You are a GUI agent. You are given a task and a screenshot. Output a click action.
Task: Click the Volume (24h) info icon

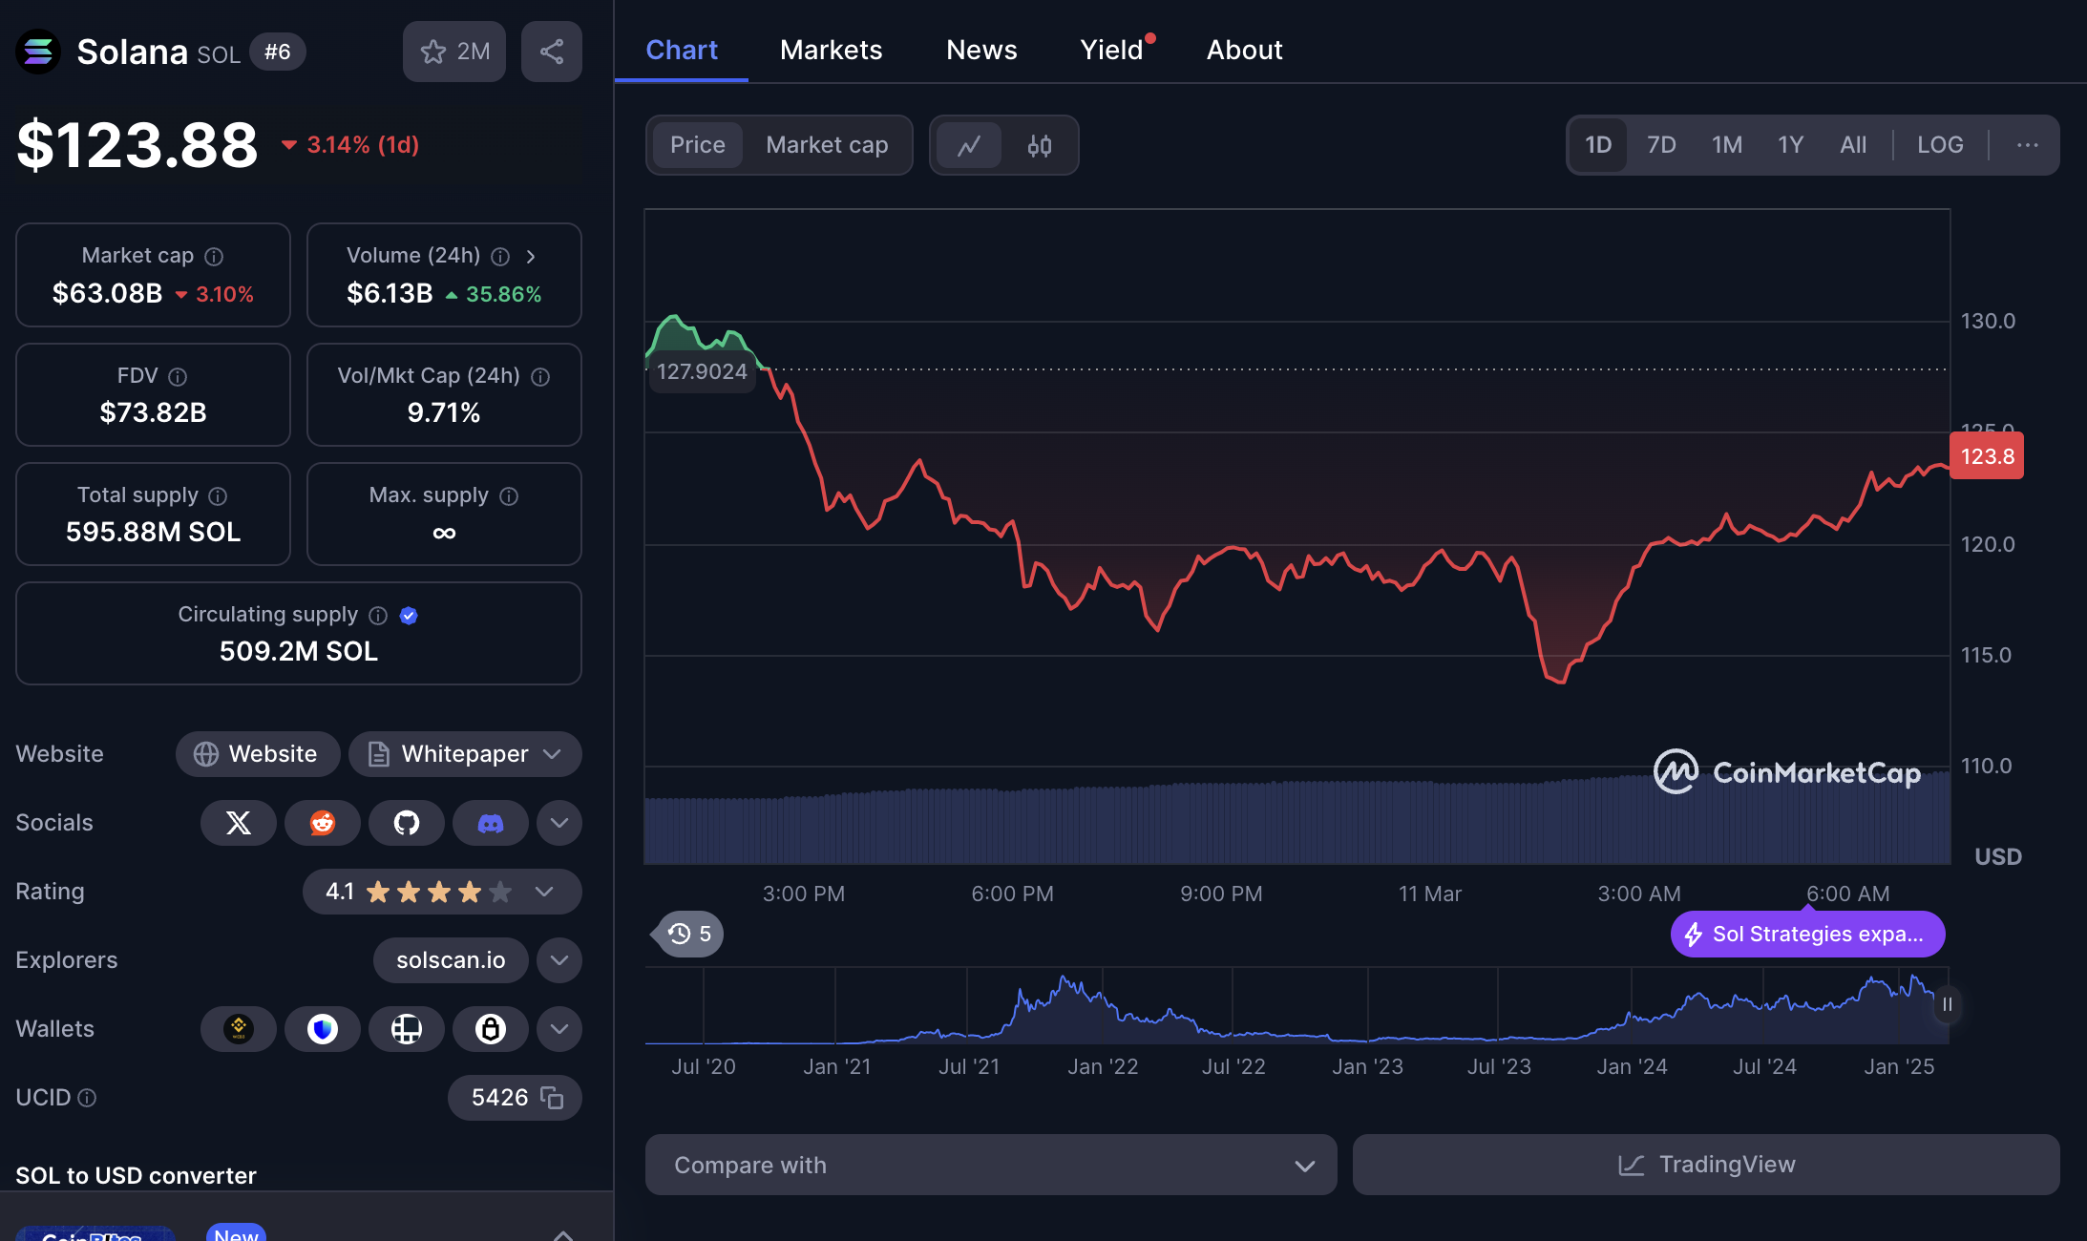[x=500, y=257]
